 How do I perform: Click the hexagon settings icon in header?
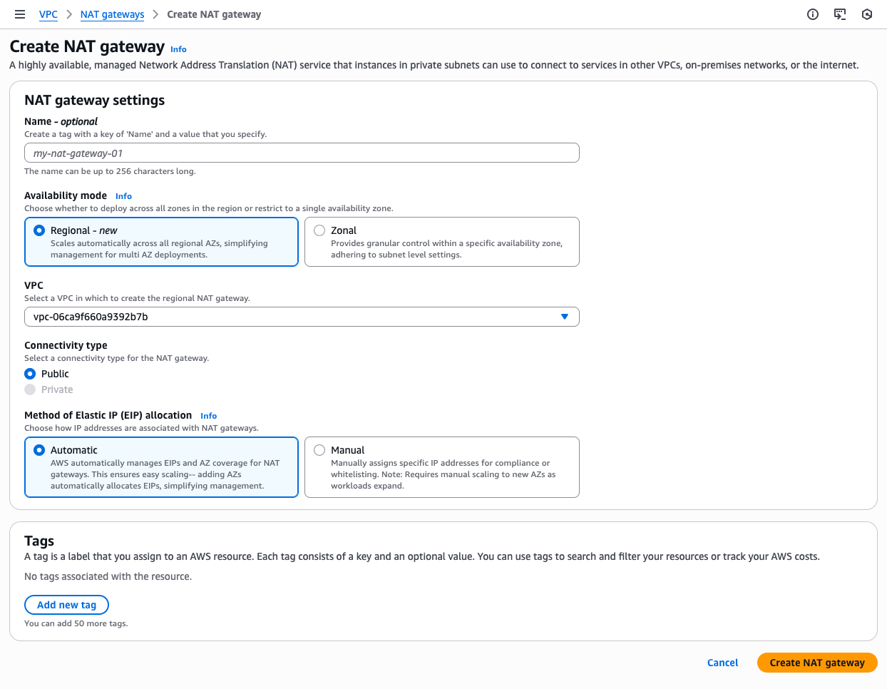[x=867, y=14]
